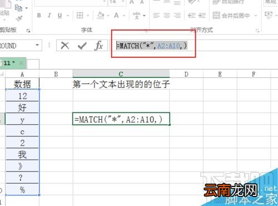This screenshot has height=206, width=278.
Task: Click the Fill Color bucket icon
Action: point(101,16)
